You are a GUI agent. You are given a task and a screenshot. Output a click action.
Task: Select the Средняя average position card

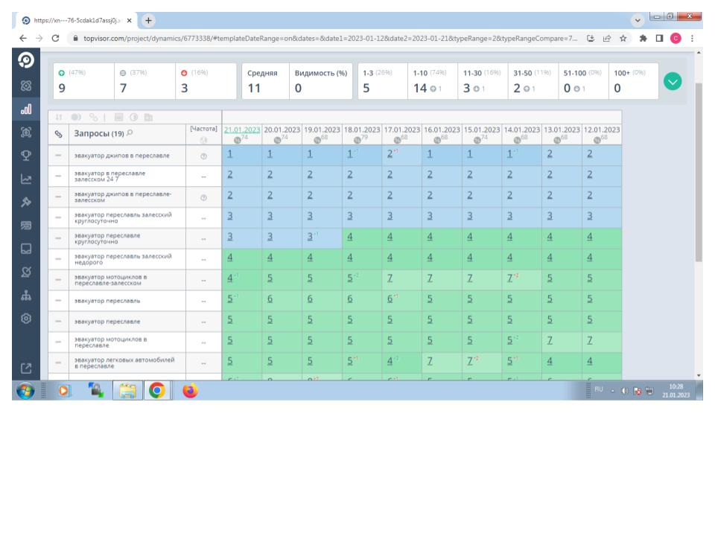click(x=265, y=81)
